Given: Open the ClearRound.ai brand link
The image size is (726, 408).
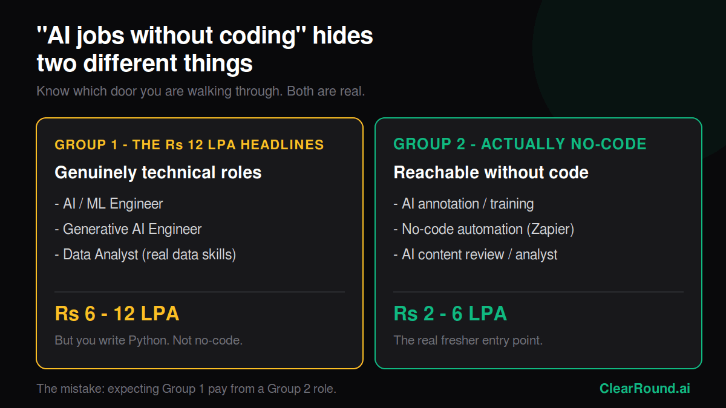Looking at the screenshot, I should 644,389.
